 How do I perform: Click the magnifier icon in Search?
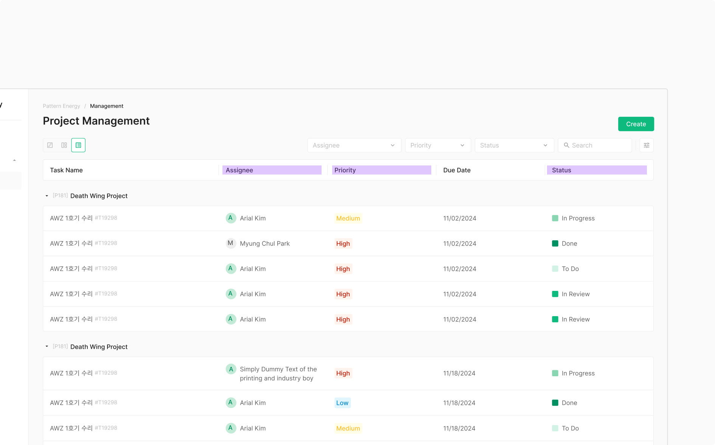click(566, 145)
